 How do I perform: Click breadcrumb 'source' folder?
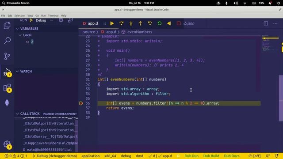tap(89, 32)
